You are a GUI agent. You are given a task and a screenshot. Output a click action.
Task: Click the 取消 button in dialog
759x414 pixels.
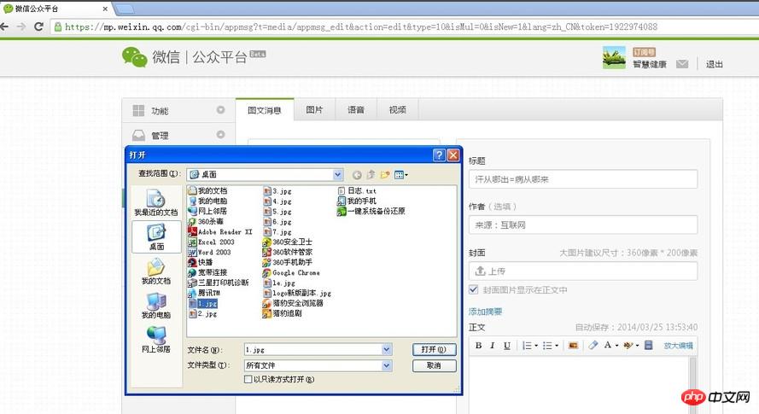(x=434, y=365)
